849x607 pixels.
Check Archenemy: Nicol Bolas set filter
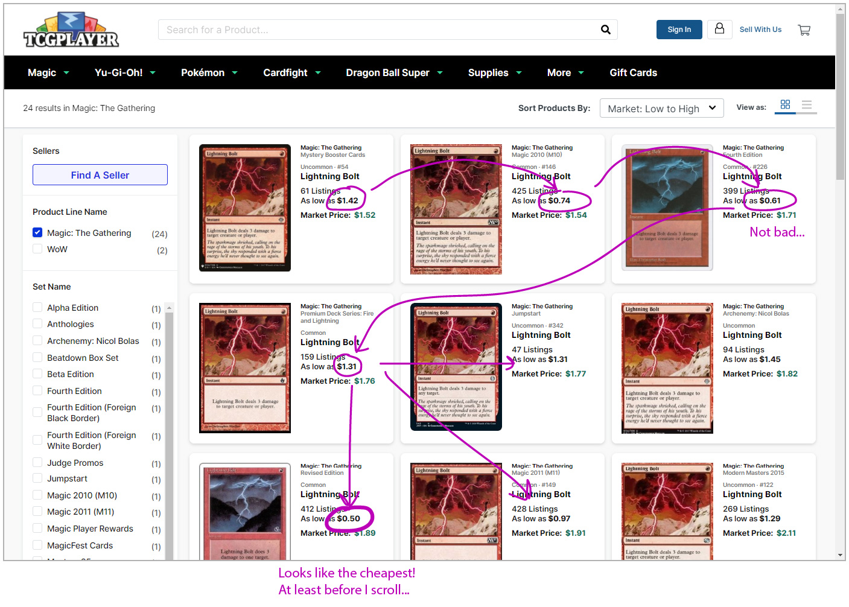pyautogui.click(x=37, y=340)
